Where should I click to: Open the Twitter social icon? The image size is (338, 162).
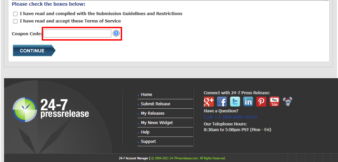pyautogui.click(x=235, y=102)
